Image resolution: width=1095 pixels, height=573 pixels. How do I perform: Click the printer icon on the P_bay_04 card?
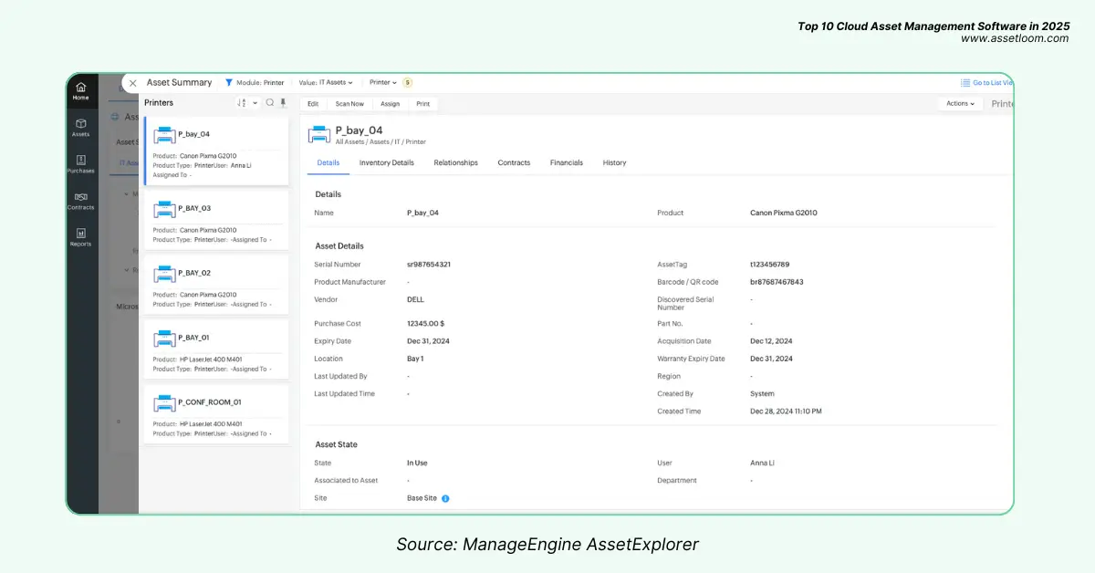164,133
